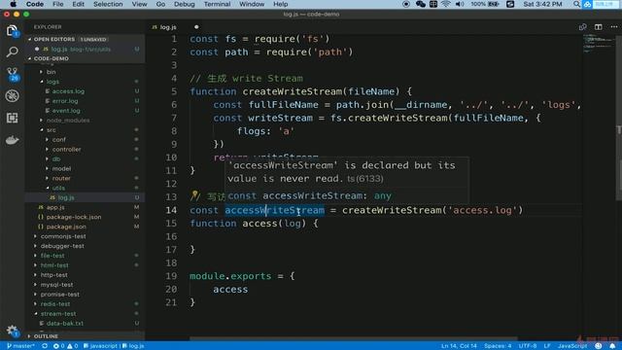622x350 pixels.
Task: Open the Extensions view icon
Action: click(x=12, y=118)
